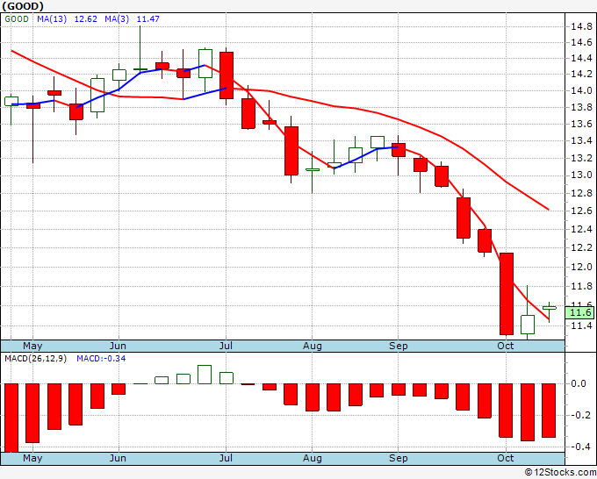Click the tallest green MACD histogram bar
This screenshot has height=479, width=597.
tap(205, 375)
